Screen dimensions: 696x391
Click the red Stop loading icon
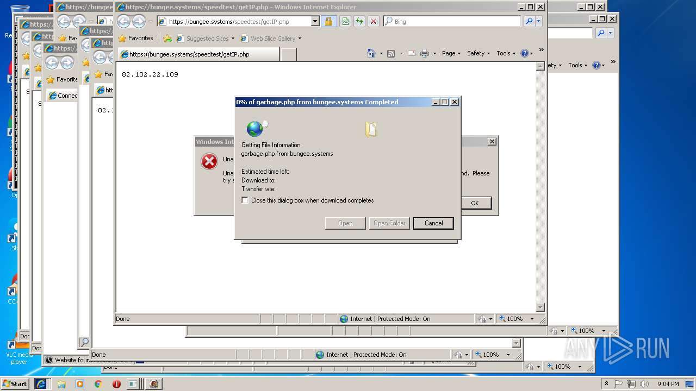click(374, 22)
